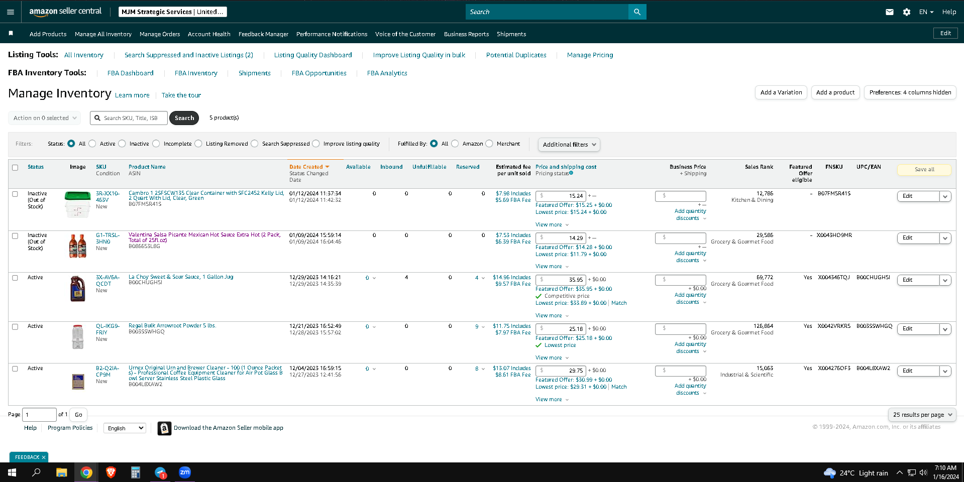Expand View more for Regal Arrowroot row
The height and width of the screenshot is (482, 964).
552,358
